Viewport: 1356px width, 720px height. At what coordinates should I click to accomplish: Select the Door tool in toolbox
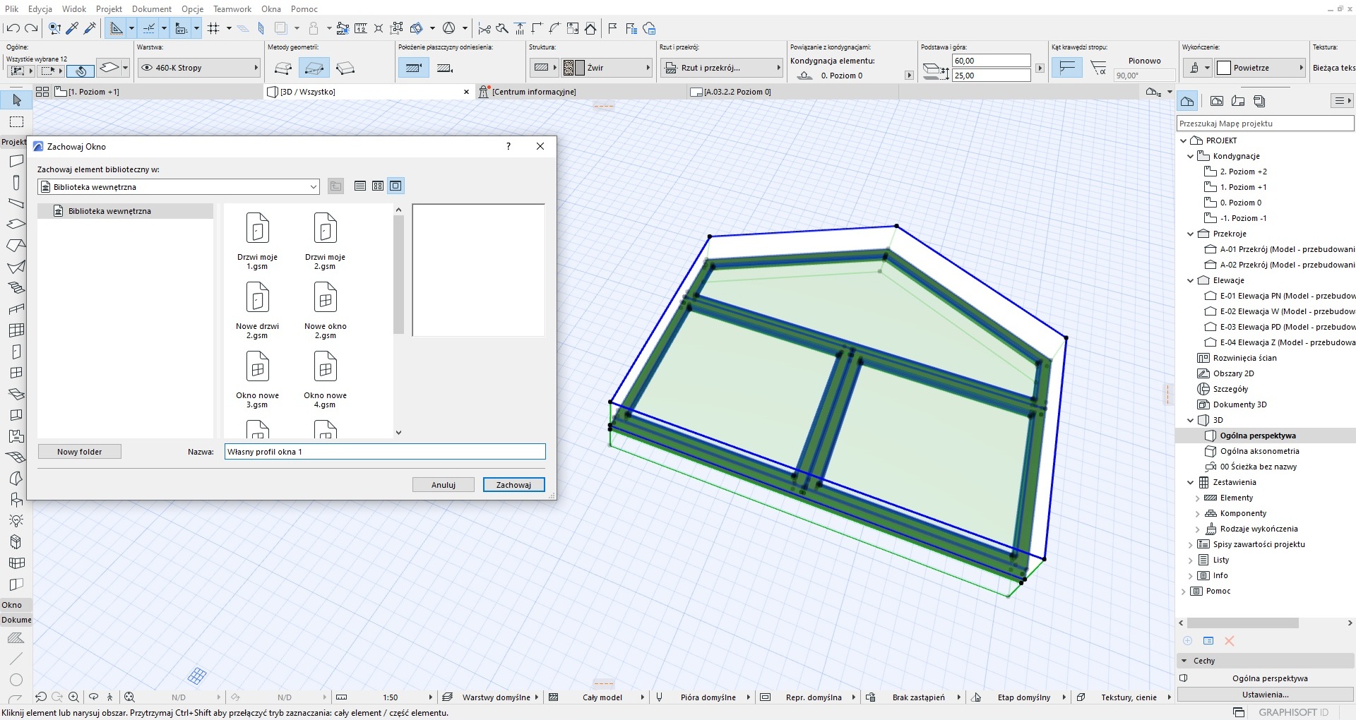[16, 352]
